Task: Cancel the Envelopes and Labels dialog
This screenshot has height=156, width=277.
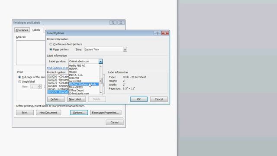Action: [114, 122]
